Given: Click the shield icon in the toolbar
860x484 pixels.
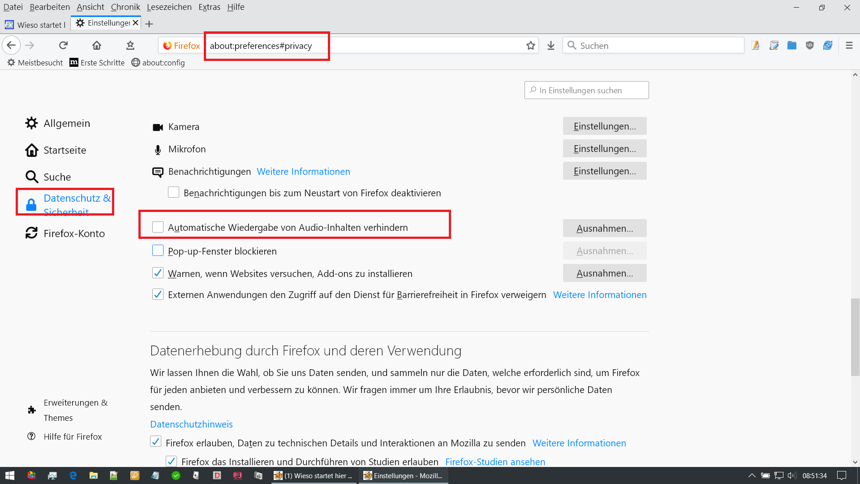Looking at the screenshot, I should pos(809,45).
